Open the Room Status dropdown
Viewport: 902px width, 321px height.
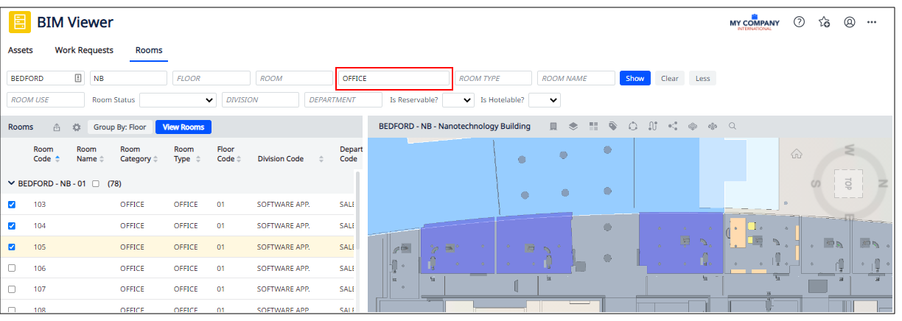click(178, 100)
